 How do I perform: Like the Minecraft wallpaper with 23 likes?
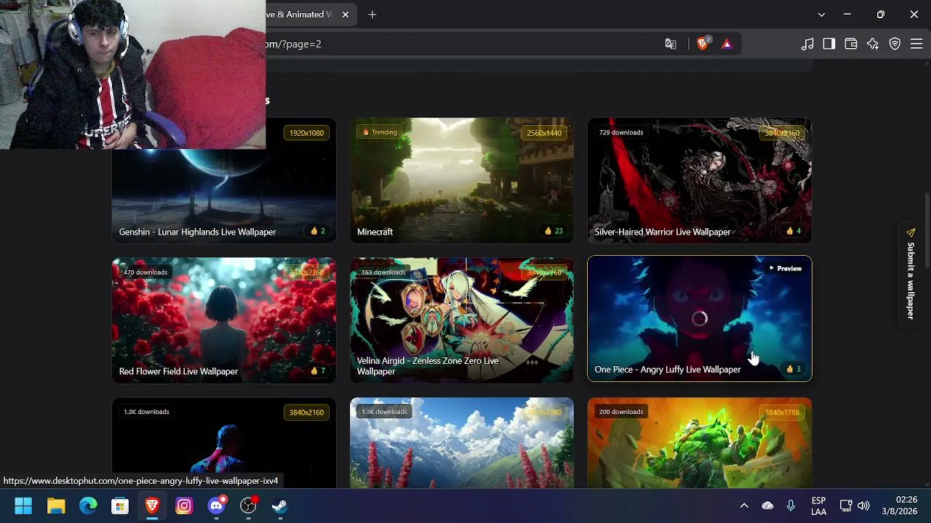click(x=554, y=231)
